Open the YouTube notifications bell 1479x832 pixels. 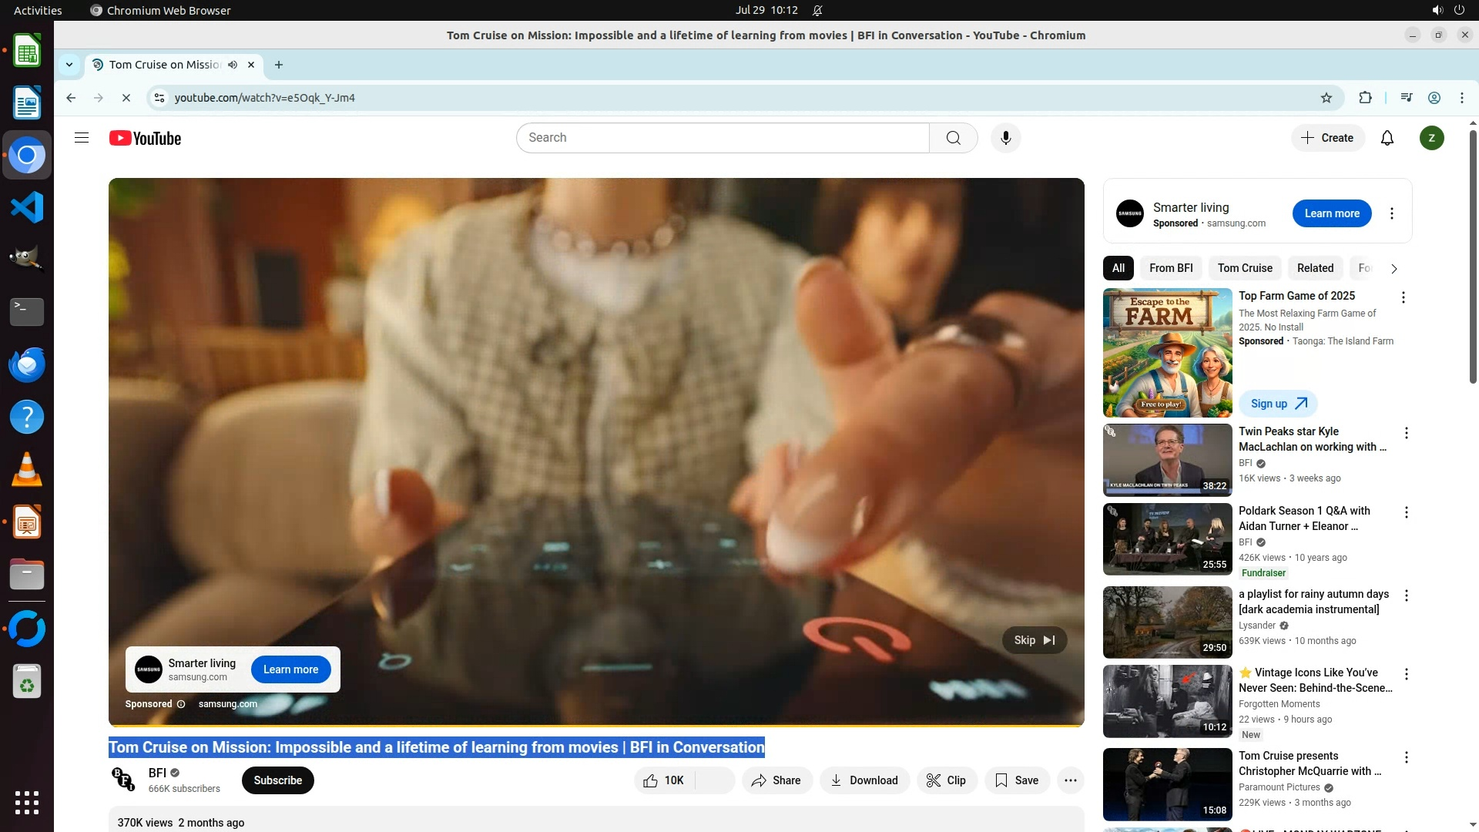pyautogui.click(x=1387, y=138)
